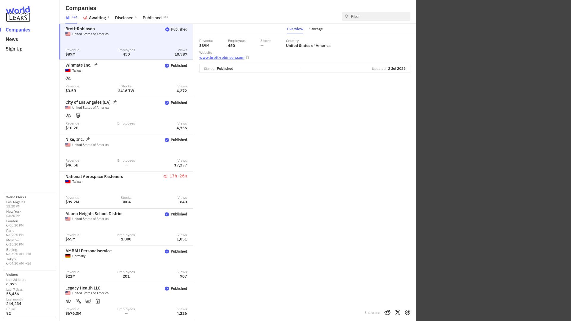The height and width of the screenshot is (321, 571).
Task: Select the Winmate Inc. company name
Action: coord(78,65)
